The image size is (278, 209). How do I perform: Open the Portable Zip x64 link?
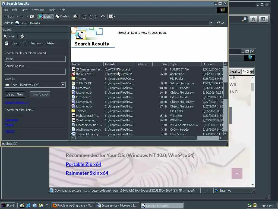pos(84,164)
